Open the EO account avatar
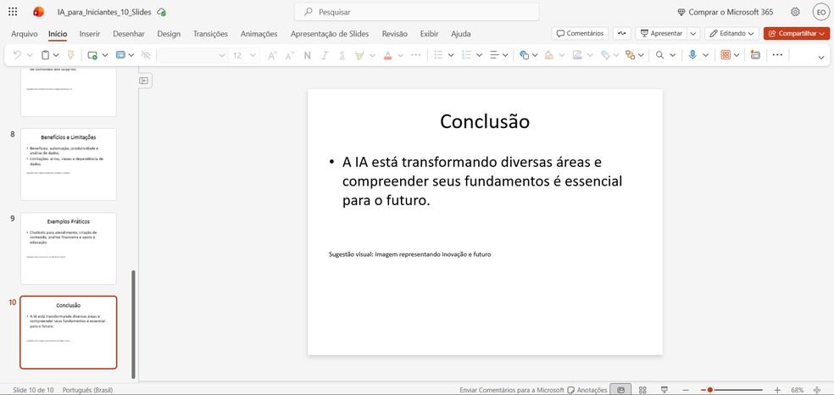This screenshot has width=834, height=395. (820, 12)
